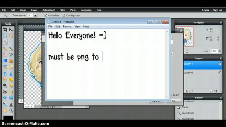Select the Dodge tool
226x127 pixels.
coord(5,85)
